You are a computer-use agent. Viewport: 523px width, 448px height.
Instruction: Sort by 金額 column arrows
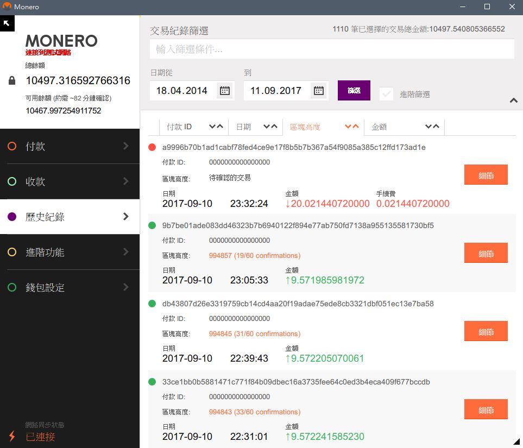click(x=432, y=127)
